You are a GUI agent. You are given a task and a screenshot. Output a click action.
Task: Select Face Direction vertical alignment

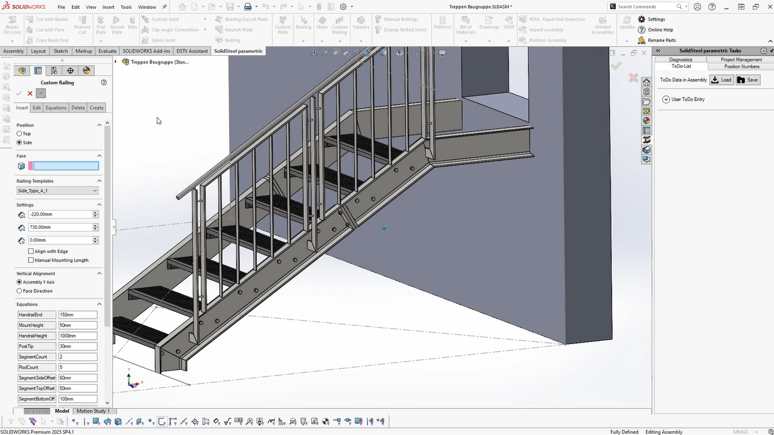(x=20, y=291)
